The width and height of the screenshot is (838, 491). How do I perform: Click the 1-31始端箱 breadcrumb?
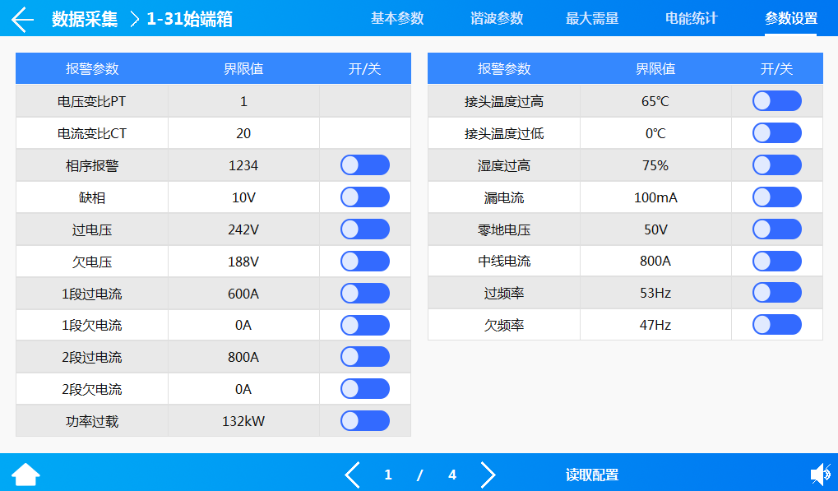[x=190, y=19]
